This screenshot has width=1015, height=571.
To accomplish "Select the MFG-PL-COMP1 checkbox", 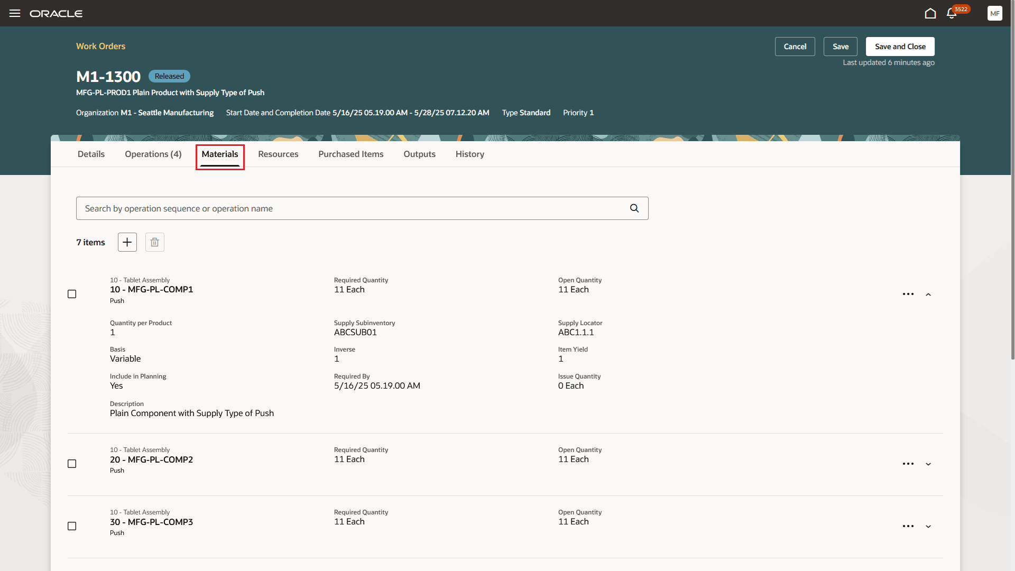I will tap(72, 294).
